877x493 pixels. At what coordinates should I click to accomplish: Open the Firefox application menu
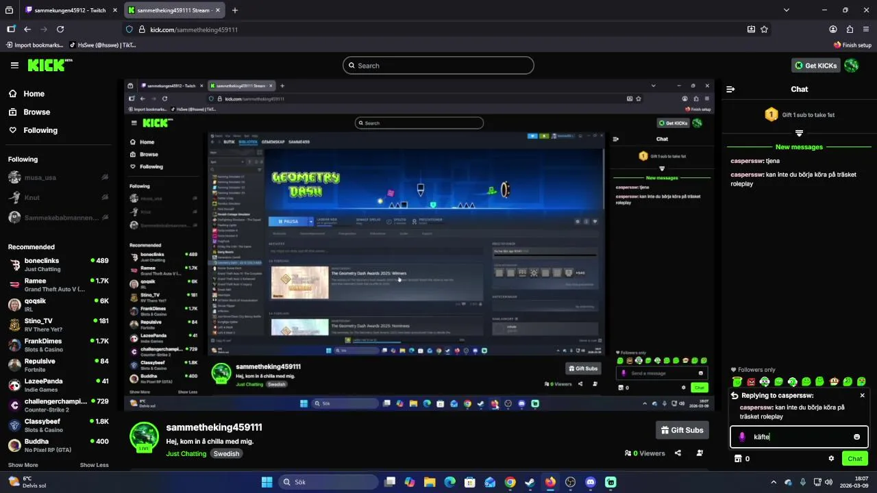[x=866, y=29]
